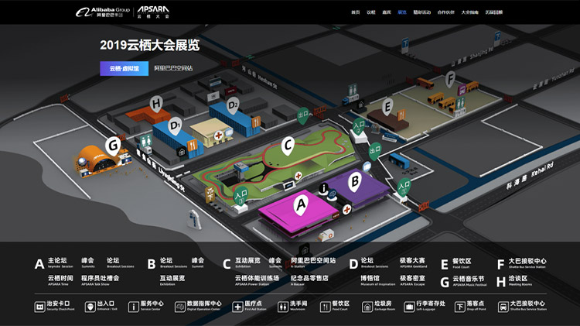Click the 数据指挥中心 legend icon
Viewport: 580px width, 326px height.
179,307
